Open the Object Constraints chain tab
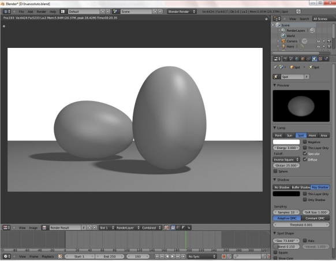336x261 pixels. [308, 59]
